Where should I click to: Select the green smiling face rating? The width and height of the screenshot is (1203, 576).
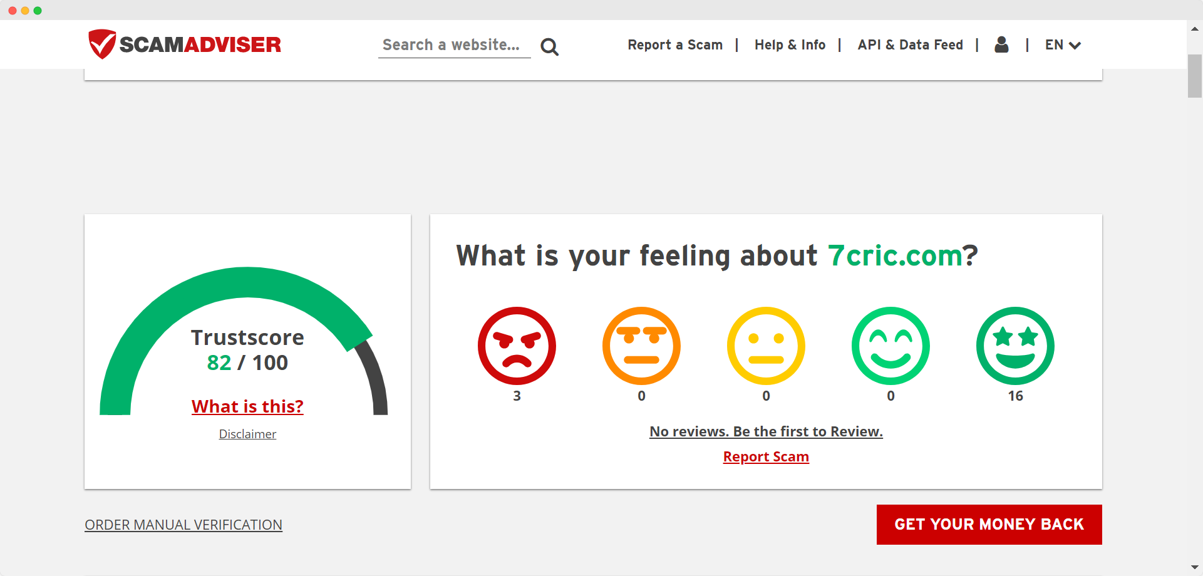[x=891, y=346]
